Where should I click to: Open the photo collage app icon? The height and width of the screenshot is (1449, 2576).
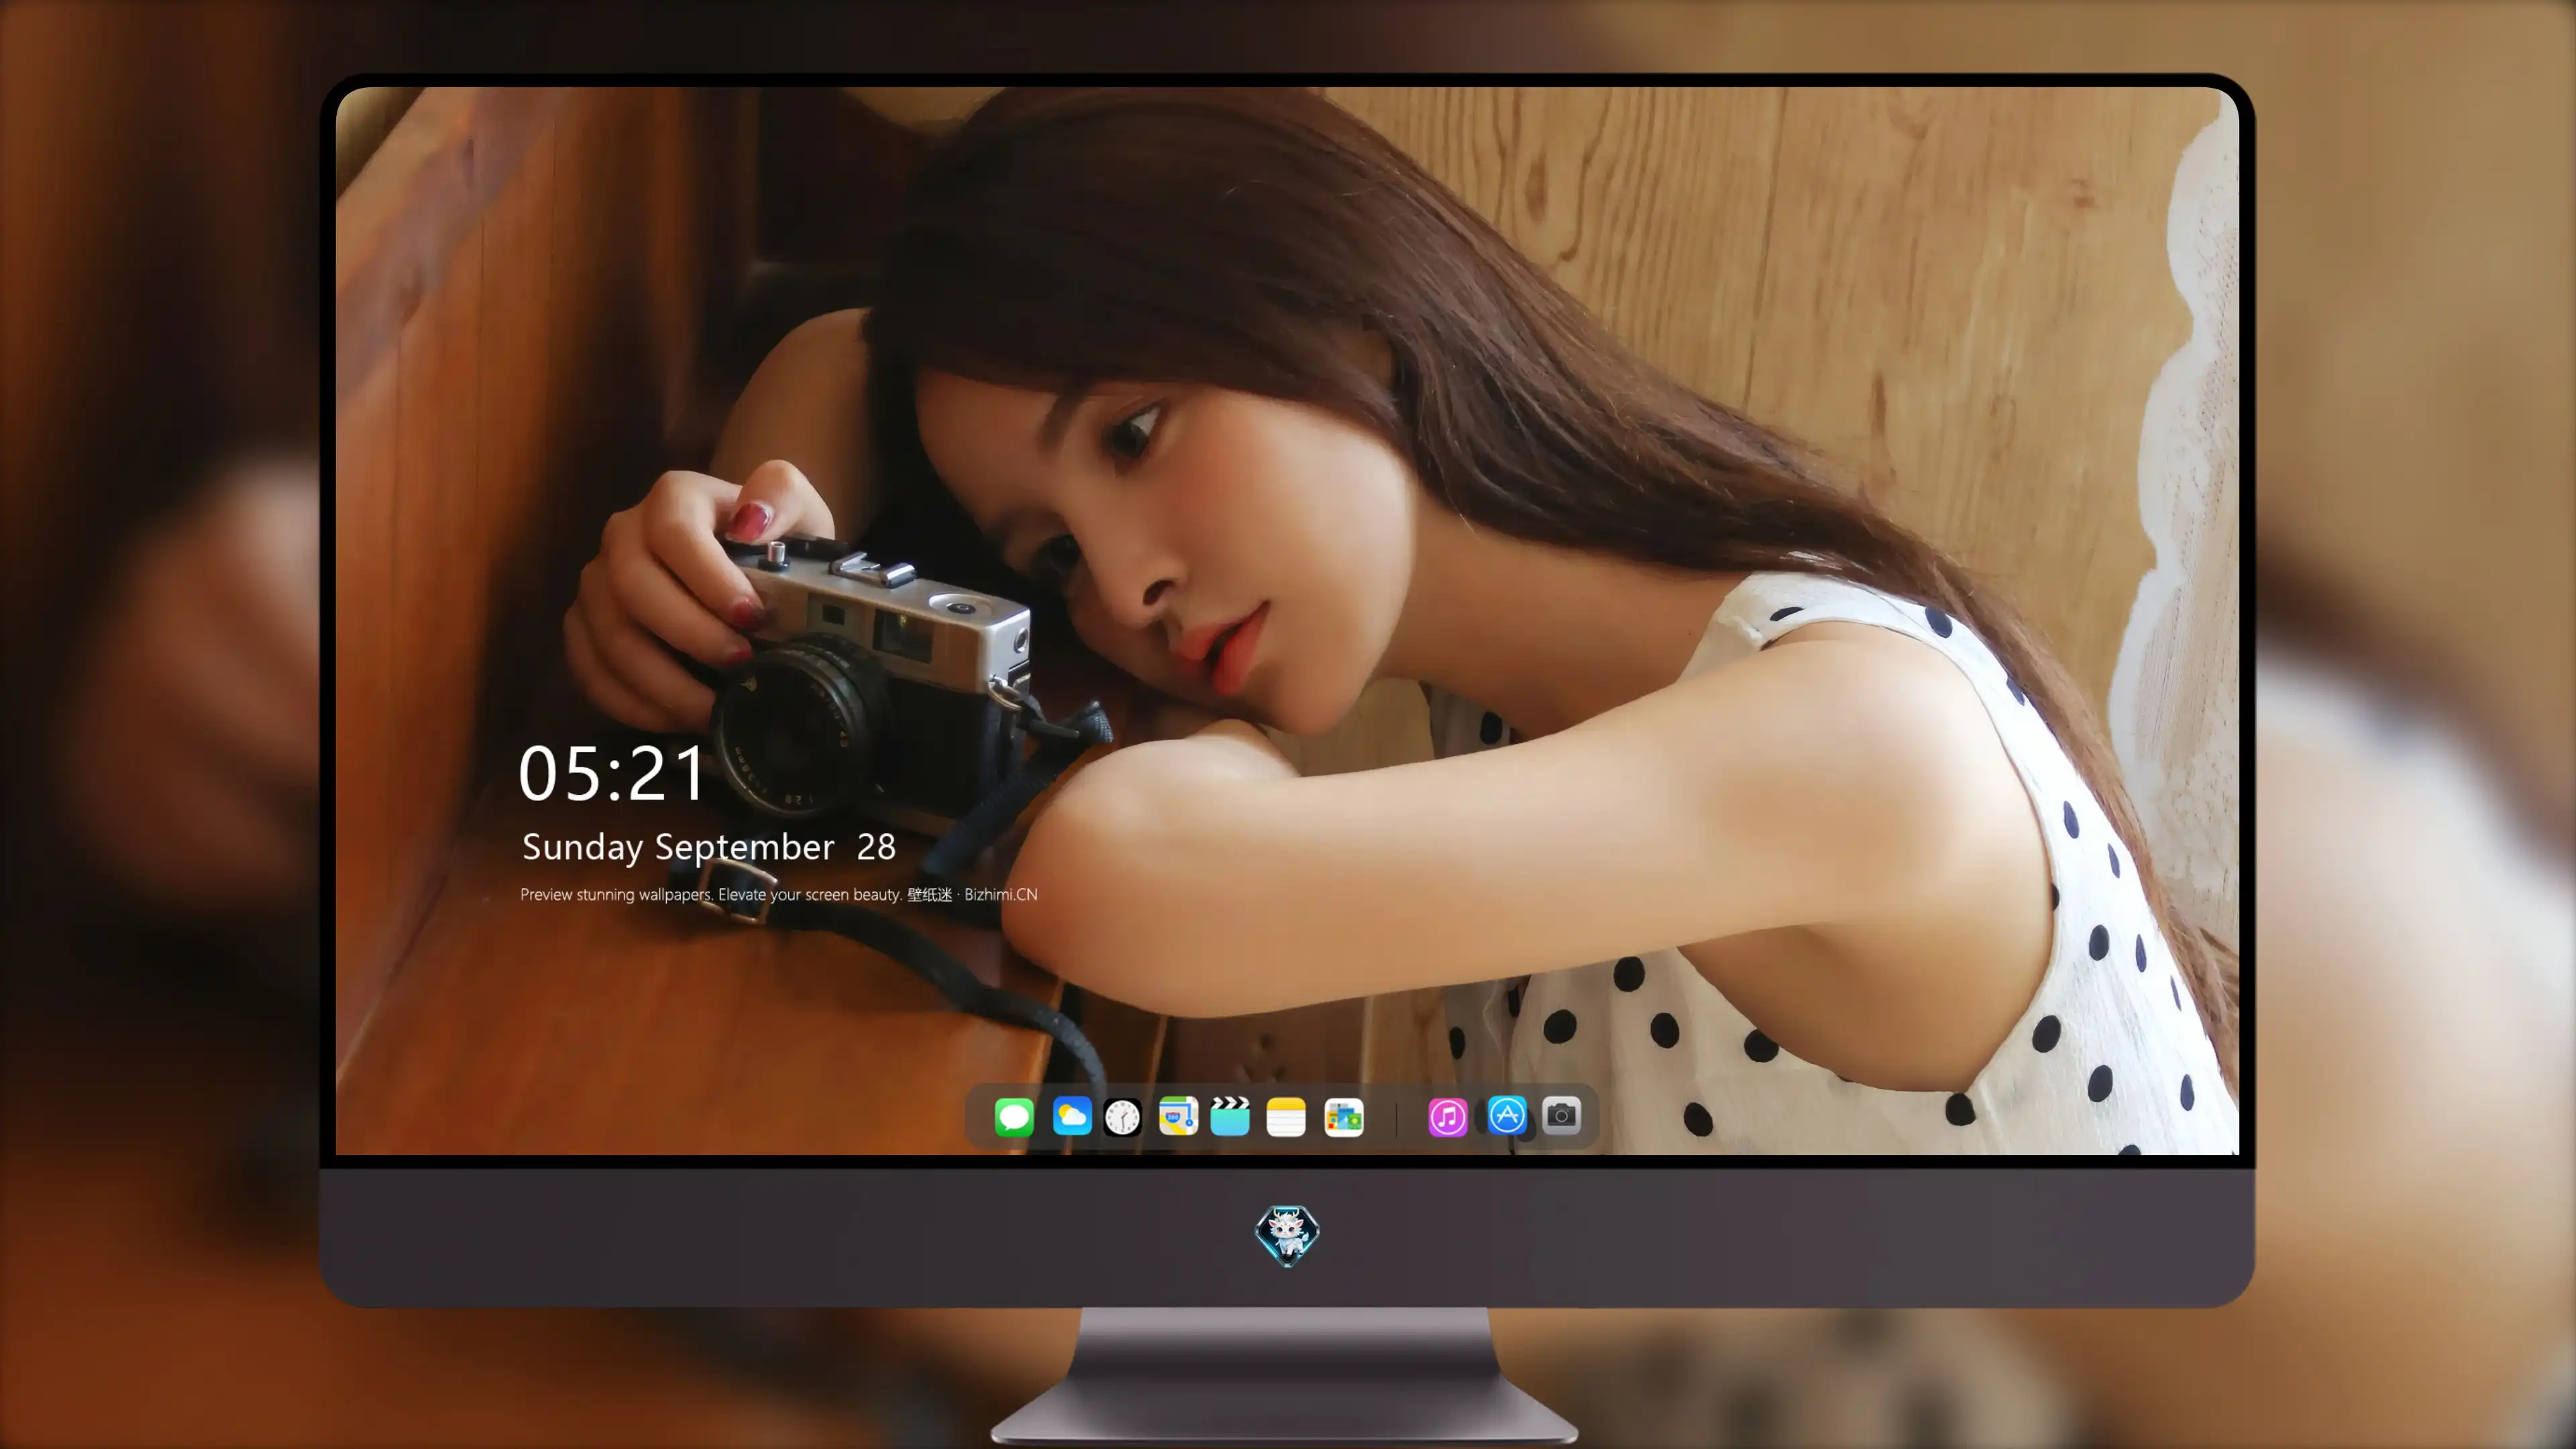click(x=1343, y=1116)
